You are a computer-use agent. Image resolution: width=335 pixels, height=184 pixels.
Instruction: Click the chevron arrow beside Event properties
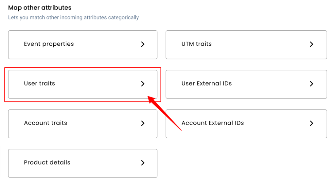click(143, 44)
